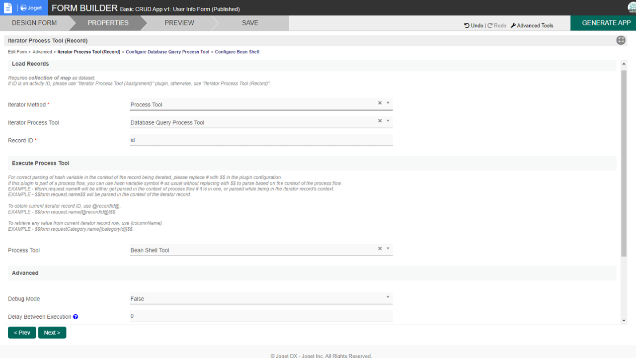Click the Undo button
636x358 pixels.
coord(474,25)
